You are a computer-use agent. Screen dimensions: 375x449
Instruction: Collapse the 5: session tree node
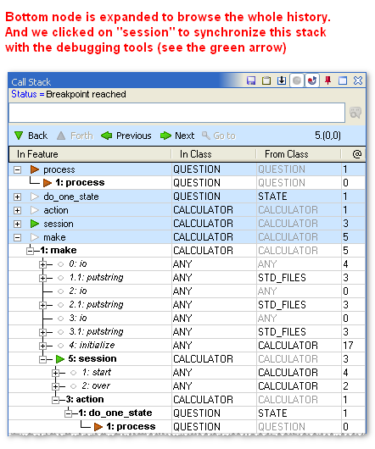(42, 359)
